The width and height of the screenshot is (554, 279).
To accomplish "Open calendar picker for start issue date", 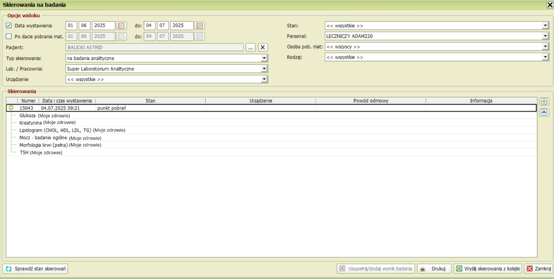I will (x=121, y=26).
